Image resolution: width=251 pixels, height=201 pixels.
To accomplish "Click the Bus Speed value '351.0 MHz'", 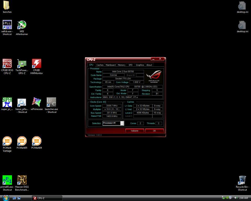I will click(112, 113).
